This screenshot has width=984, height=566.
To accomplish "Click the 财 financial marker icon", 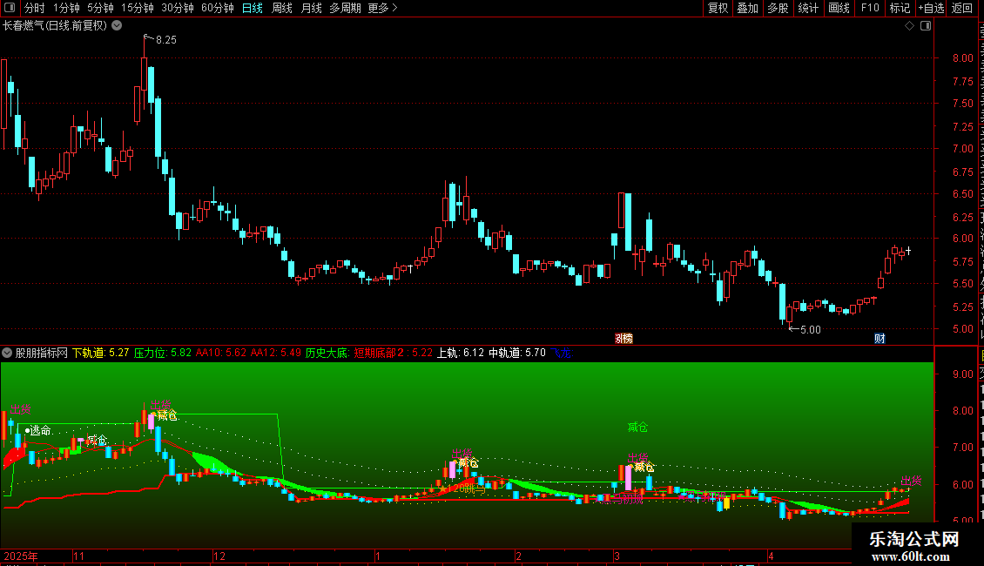I will tap(880, 338).
